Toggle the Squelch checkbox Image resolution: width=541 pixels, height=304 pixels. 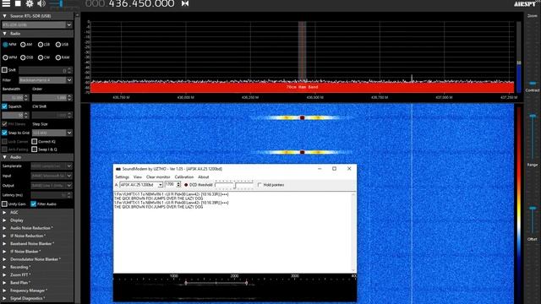pos(4,106)
